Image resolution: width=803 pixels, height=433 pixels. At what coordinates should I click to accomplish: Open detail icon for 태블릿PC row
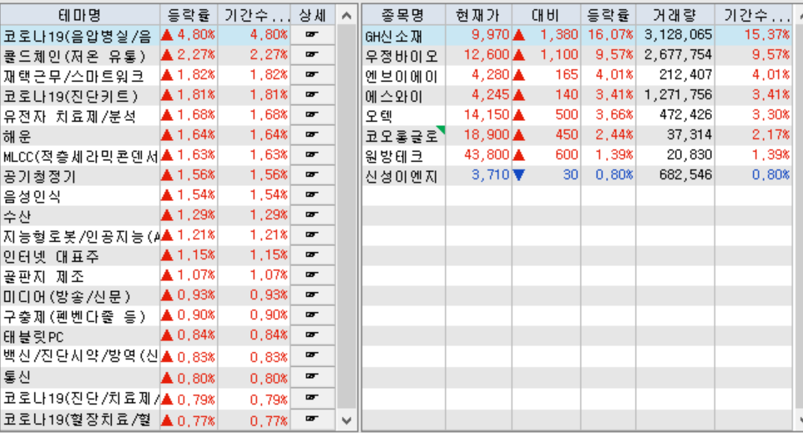(x=312, y=335)
